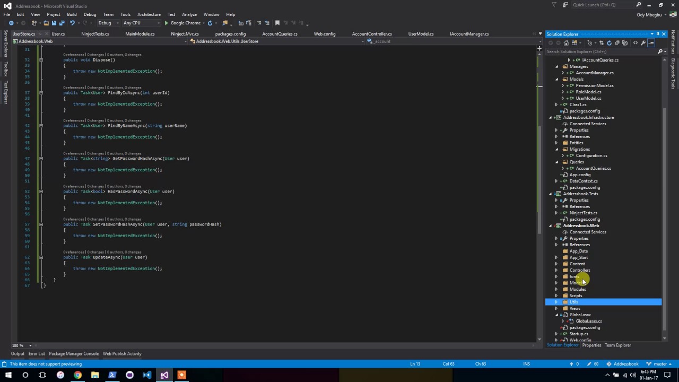Toggle Preview Selected Items icon
679x382 pixels.
(x=651, y=43)
